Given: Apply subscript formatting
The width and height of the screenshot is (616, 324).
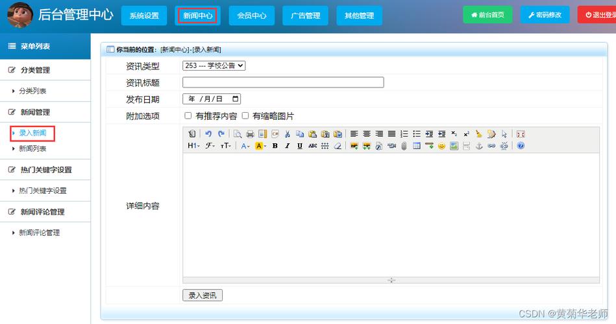Looking at the screenshot, I should (454, 133).
